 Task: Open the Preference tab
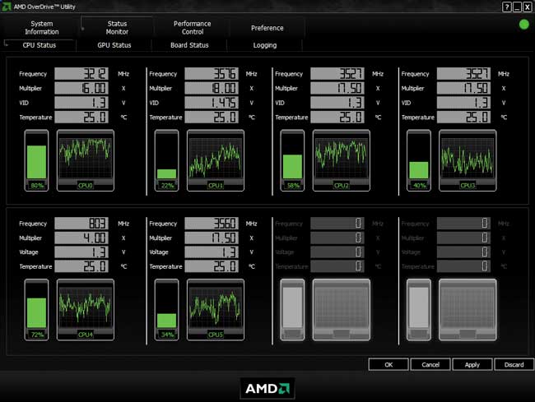267,28
